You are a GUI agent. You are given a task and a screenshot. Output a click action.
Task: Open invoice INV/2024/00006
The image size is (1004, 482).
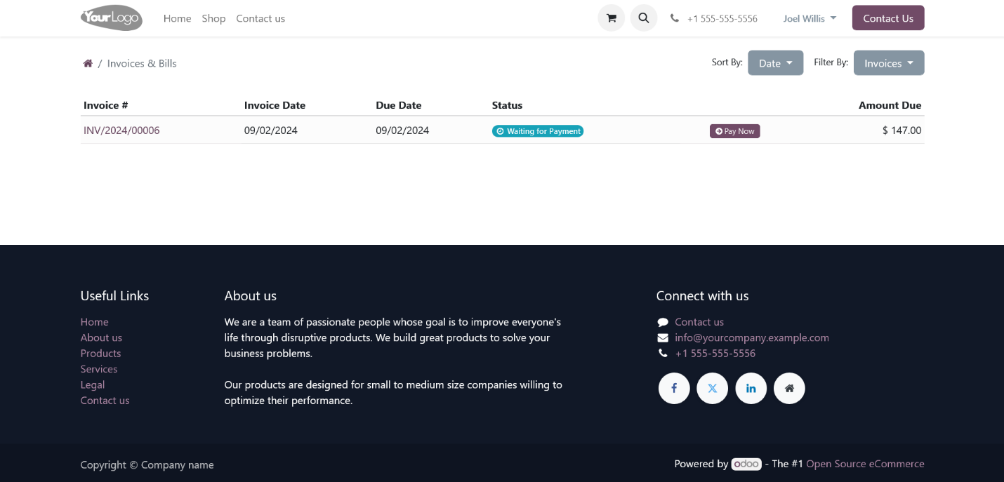[121, 130]
